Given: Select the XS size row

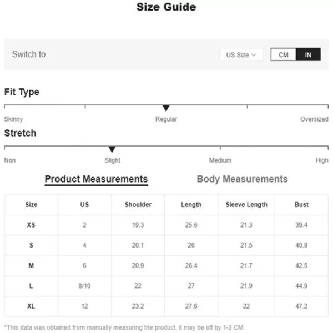Looking at the screenshot, I should (x=167, y=225).
